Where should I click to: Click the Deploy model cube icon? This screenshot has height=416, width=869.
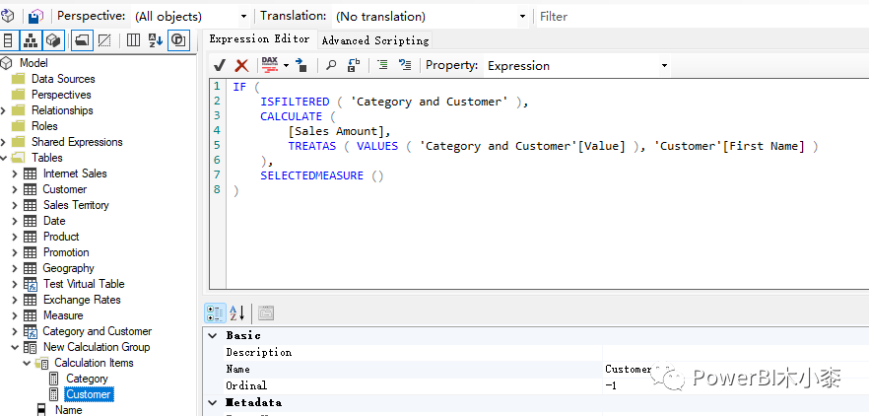click(7, 16)
